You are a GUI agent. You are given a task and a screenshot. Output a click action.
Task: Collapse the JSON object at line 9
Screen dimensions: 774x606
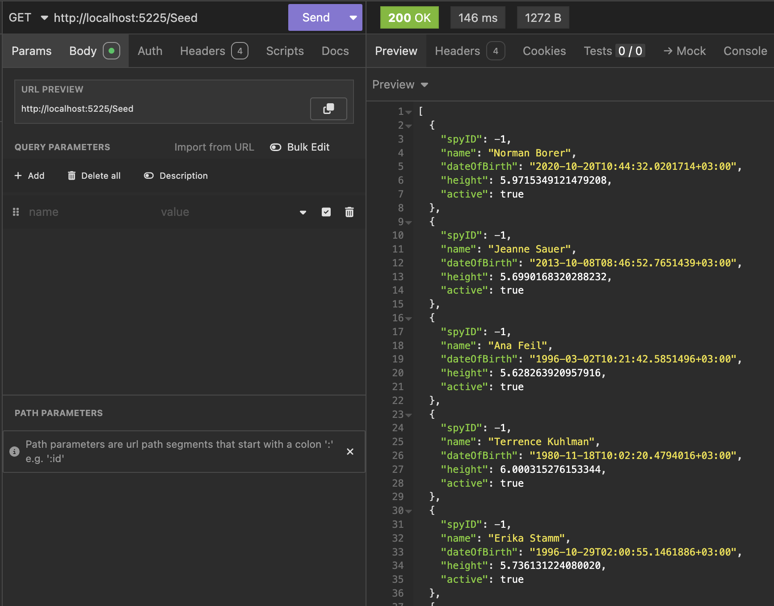[x=408, y=222]
